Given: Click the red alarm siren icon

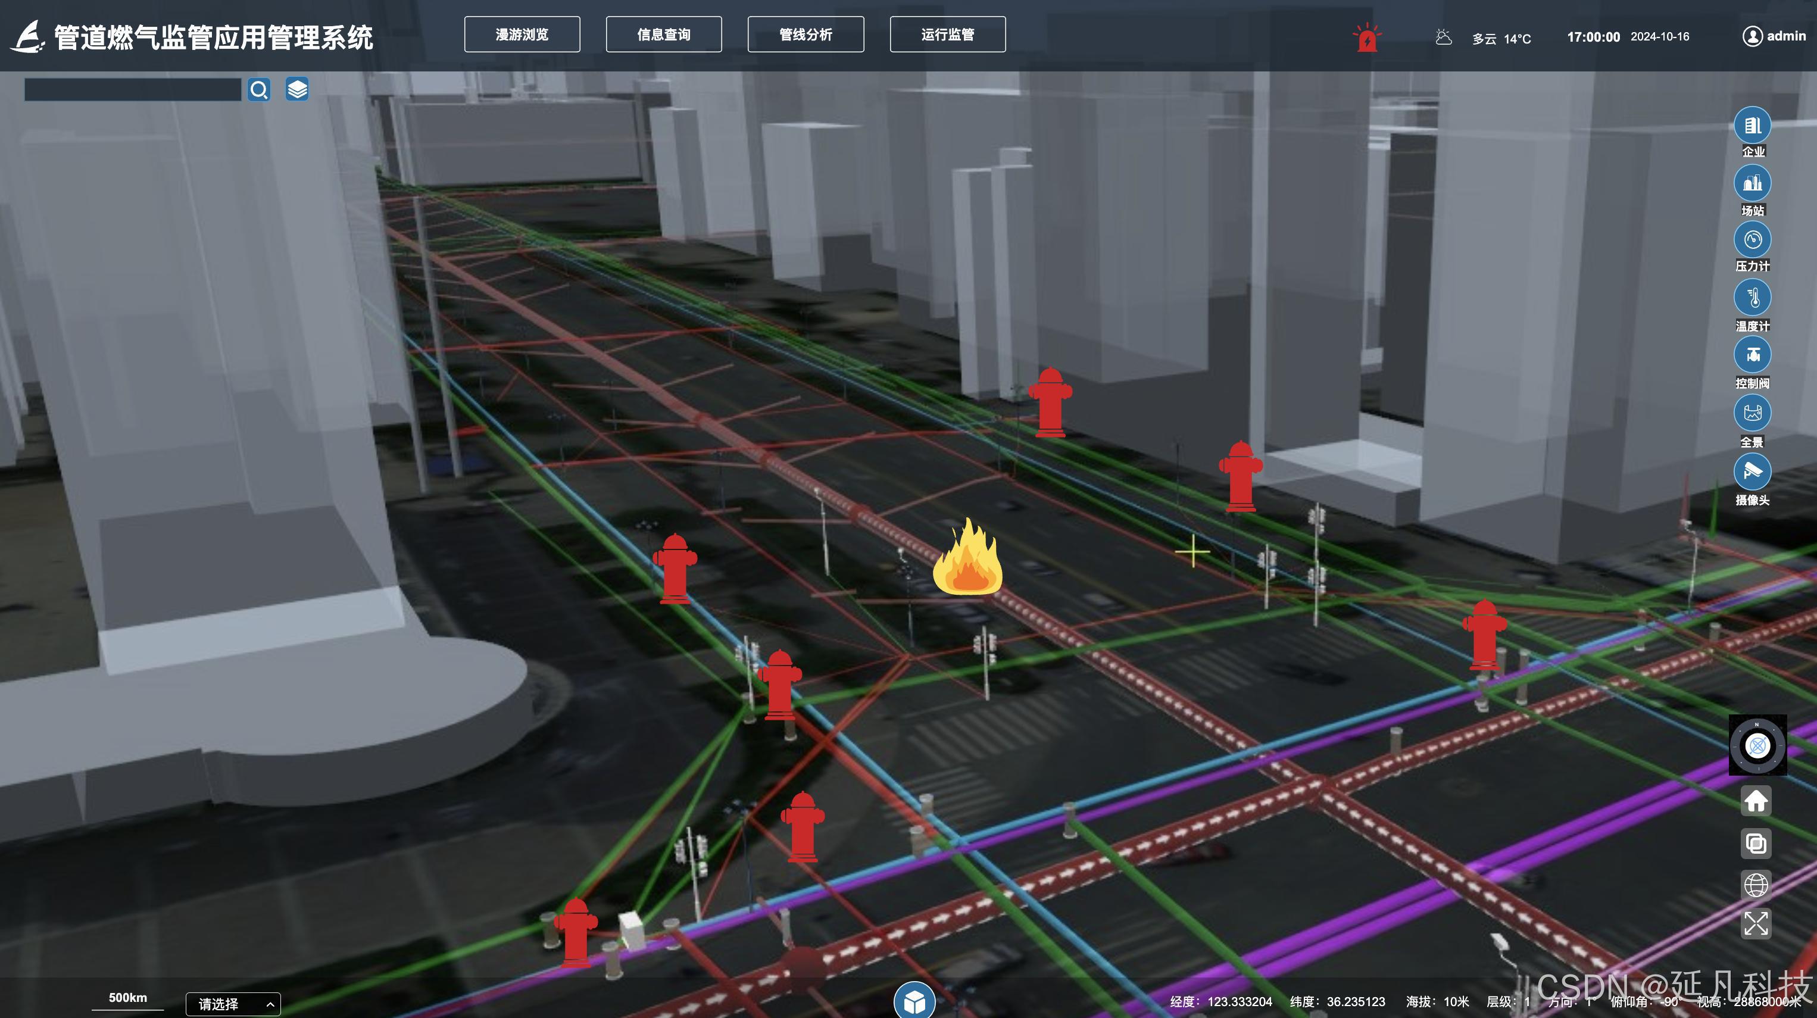Looking at the screenshot, I should tap(1366, 38).
